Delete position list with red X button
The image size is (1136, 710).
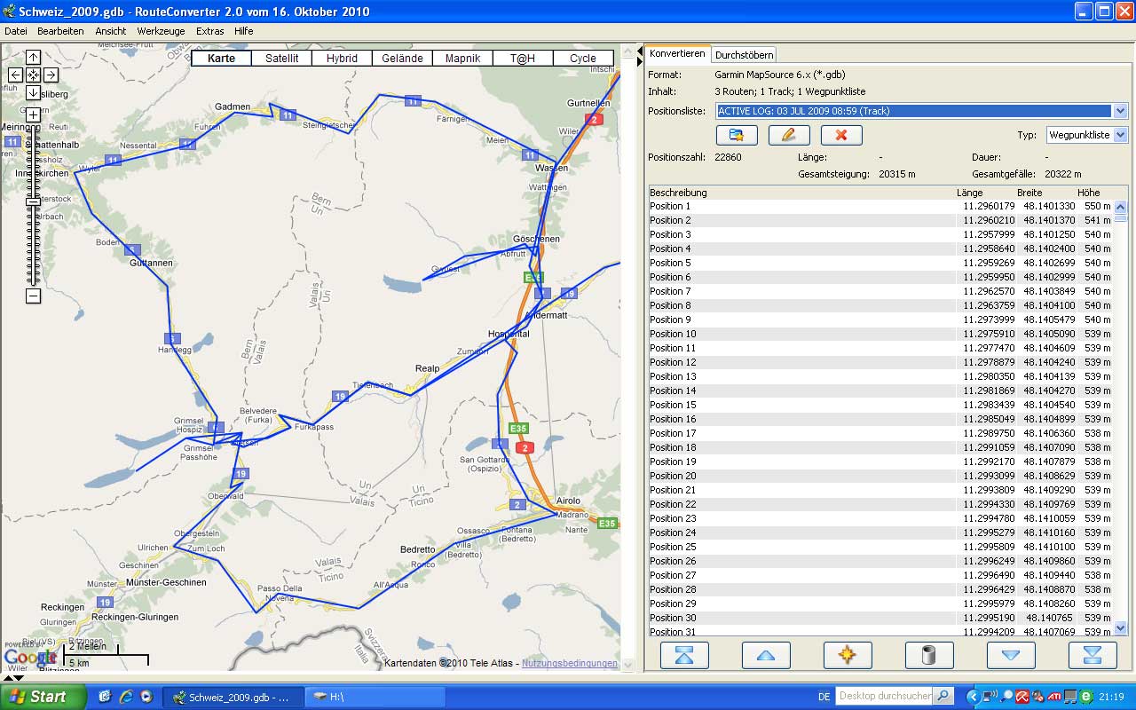point(841,135)
